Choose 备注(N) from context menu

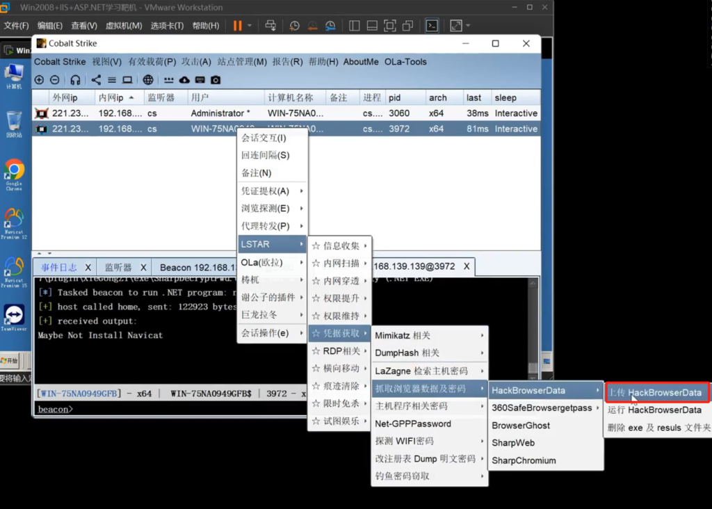[273, 173]
